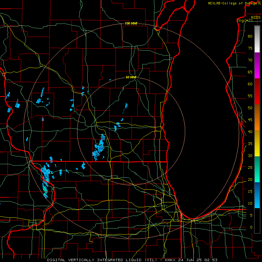
Task: Click the 30 value on the color scale
Action: (x=250, y=156)
